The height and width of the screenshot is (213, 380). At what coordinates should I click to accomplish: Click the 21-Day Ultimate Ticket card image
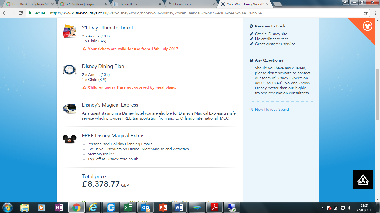[69, 31]
